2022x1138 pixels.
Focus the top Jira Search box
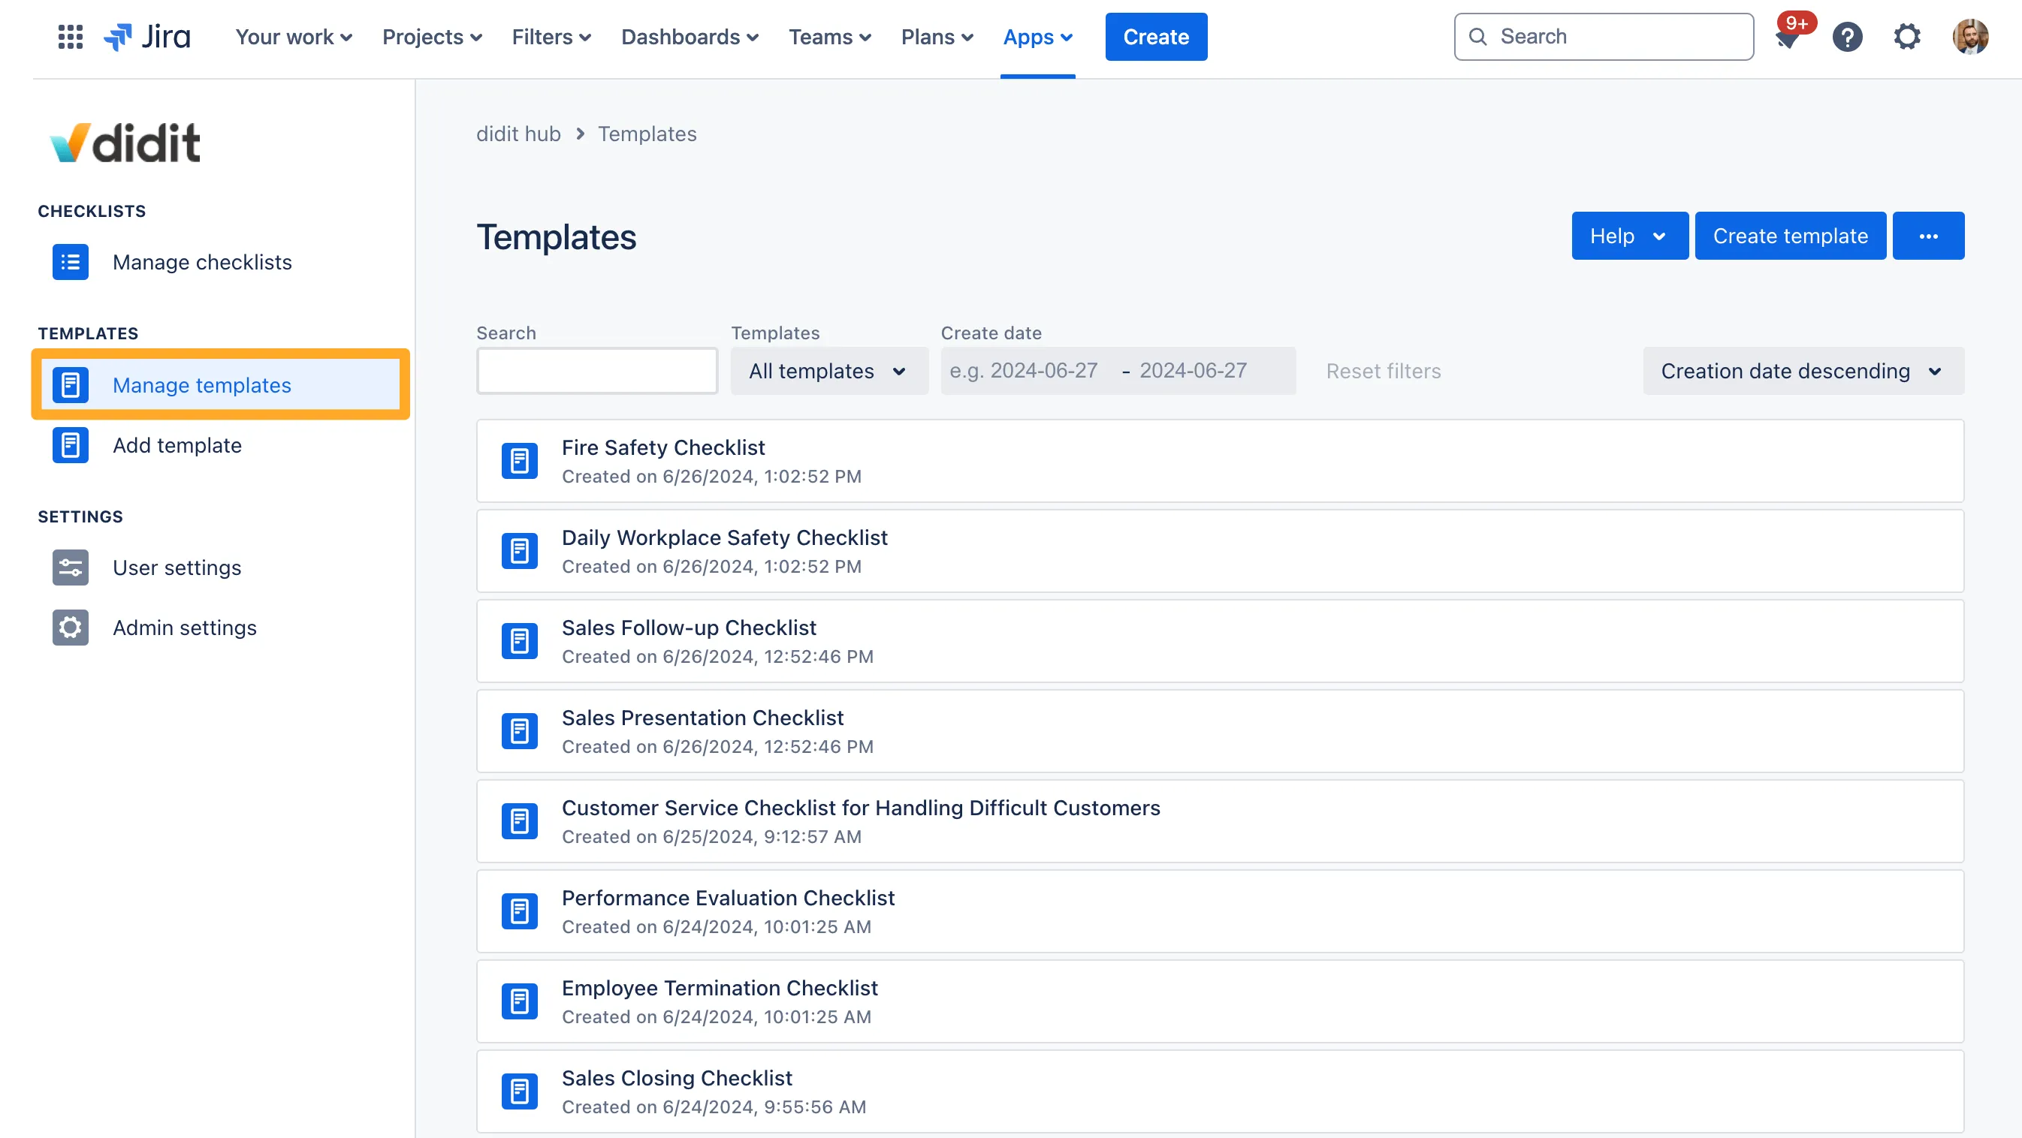(x=1604, y=37)
